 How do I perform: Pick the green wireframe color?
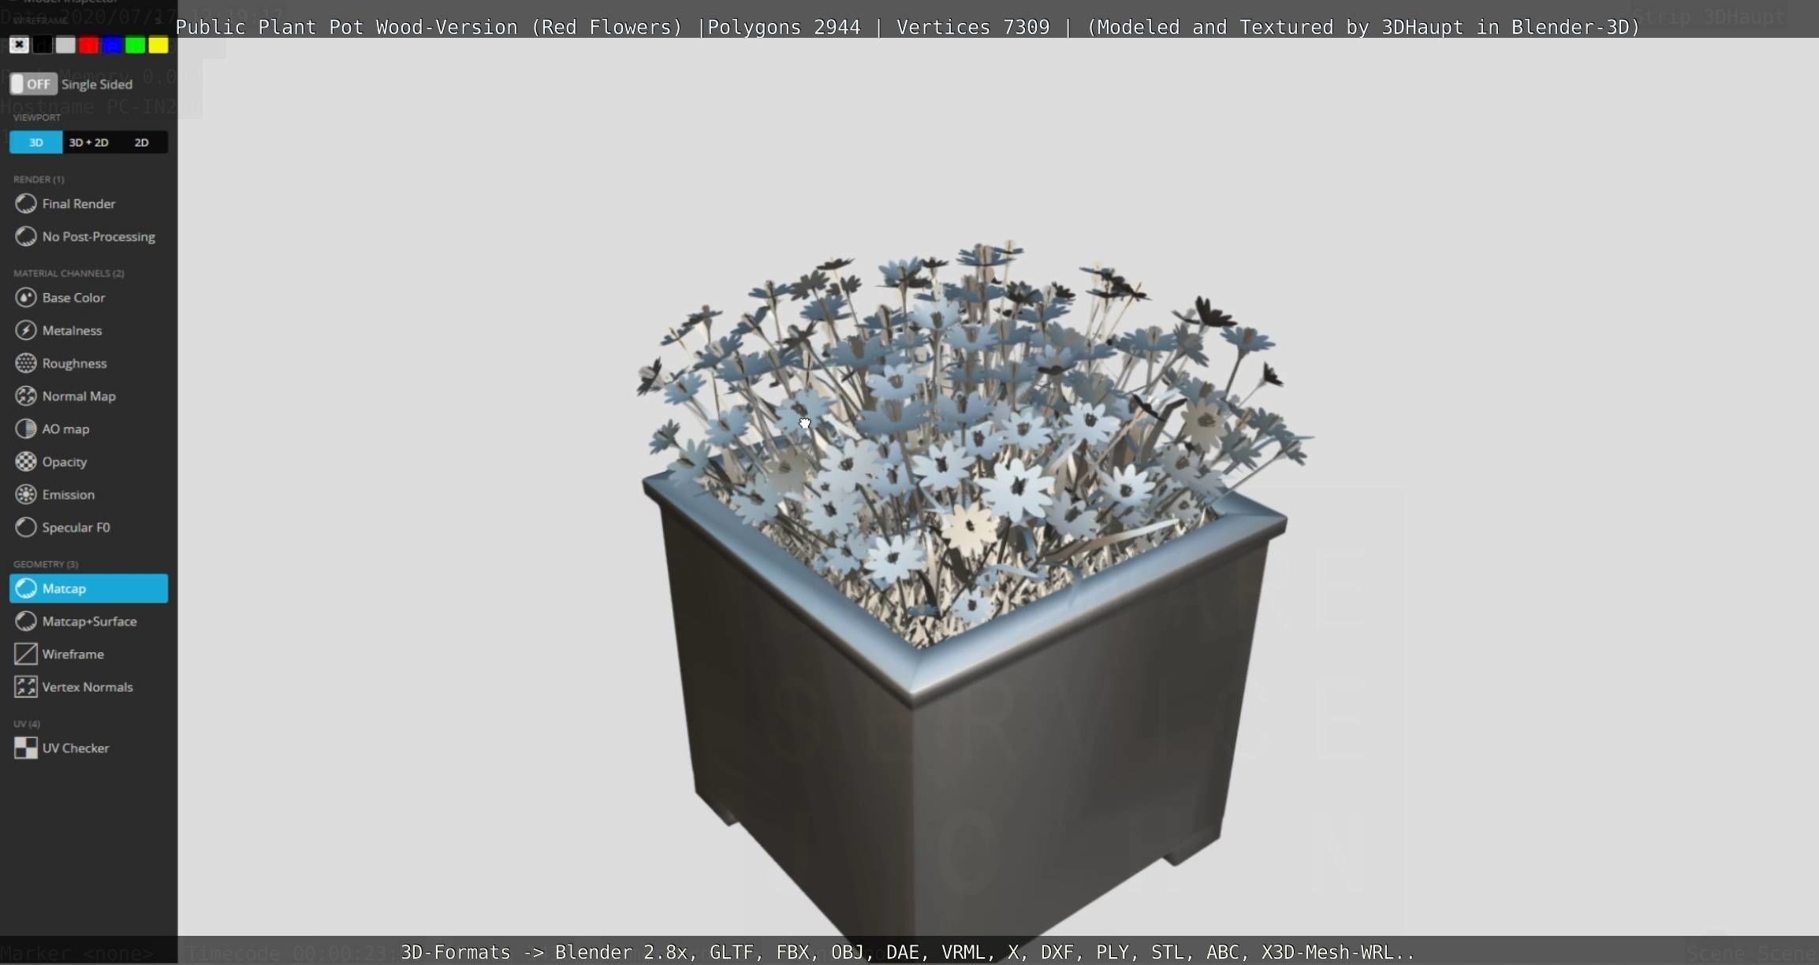pos(136,45)
